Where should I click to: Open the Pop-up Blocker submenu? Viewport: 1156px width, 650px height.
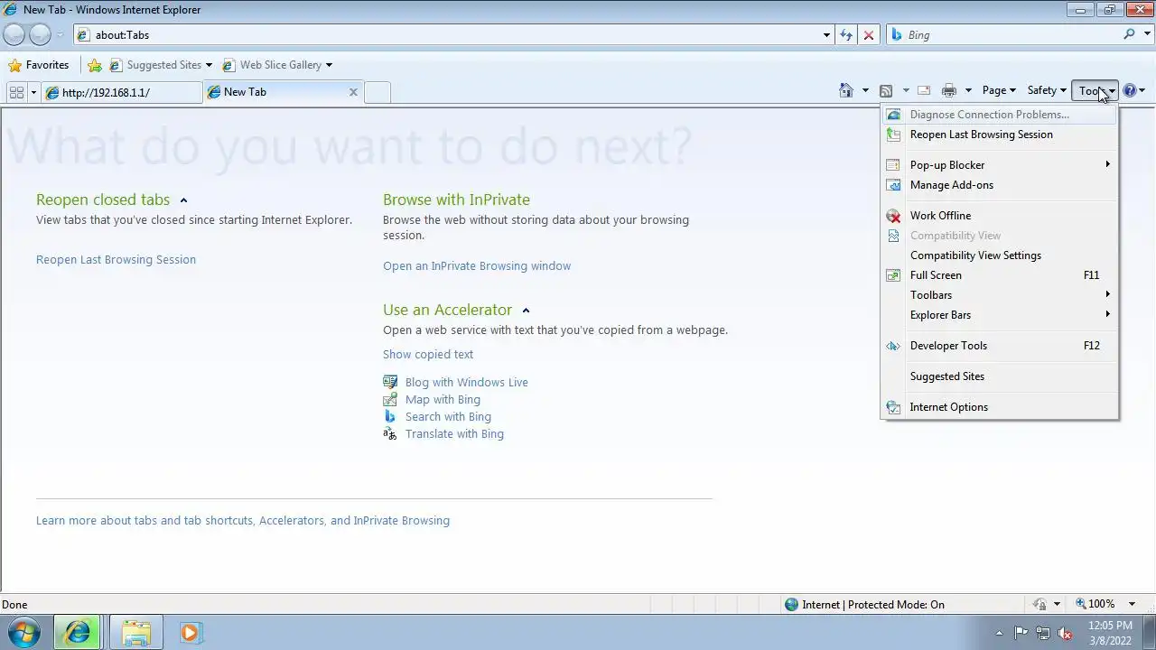coord(1000,165)
